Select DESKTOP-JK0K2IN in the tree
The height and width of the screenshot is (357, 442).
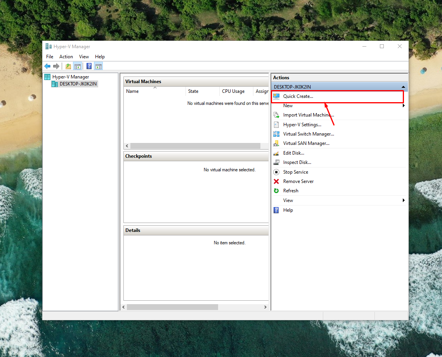pos(78,84)
